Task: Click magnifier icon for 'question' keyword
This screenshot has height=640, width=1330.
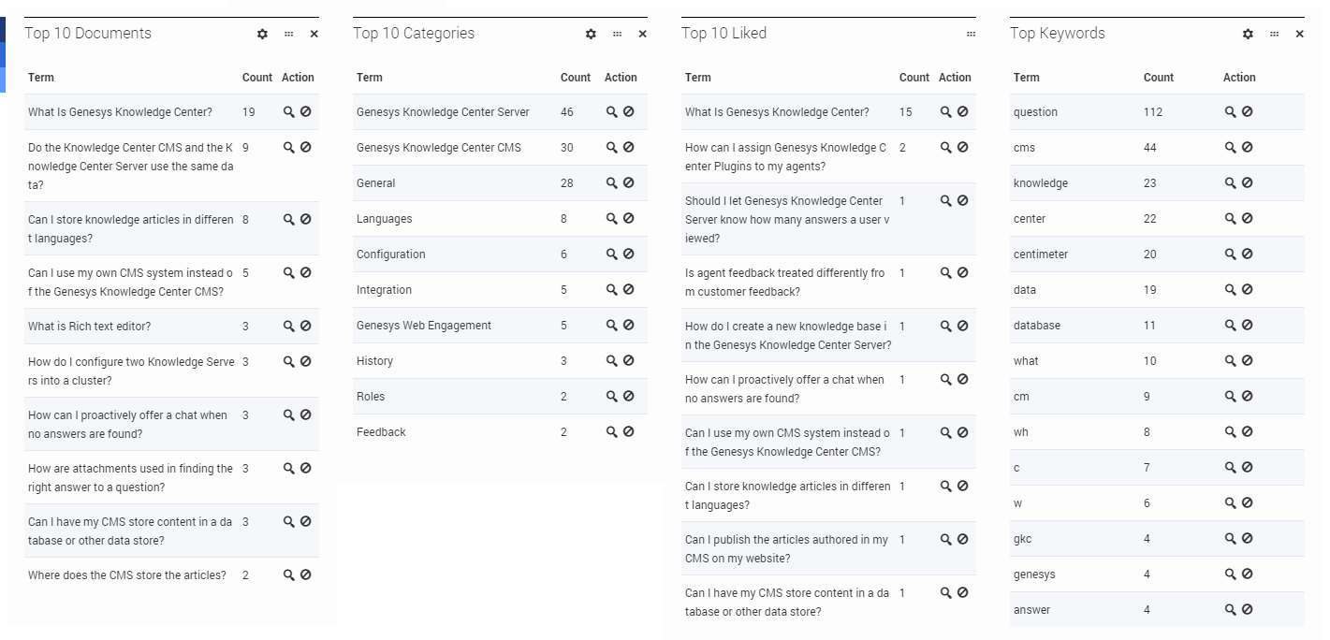Action: 1230,111
